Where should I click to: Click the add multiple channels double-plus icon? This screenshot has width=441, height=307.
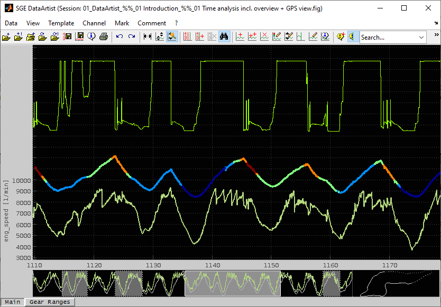coord(252,36)
